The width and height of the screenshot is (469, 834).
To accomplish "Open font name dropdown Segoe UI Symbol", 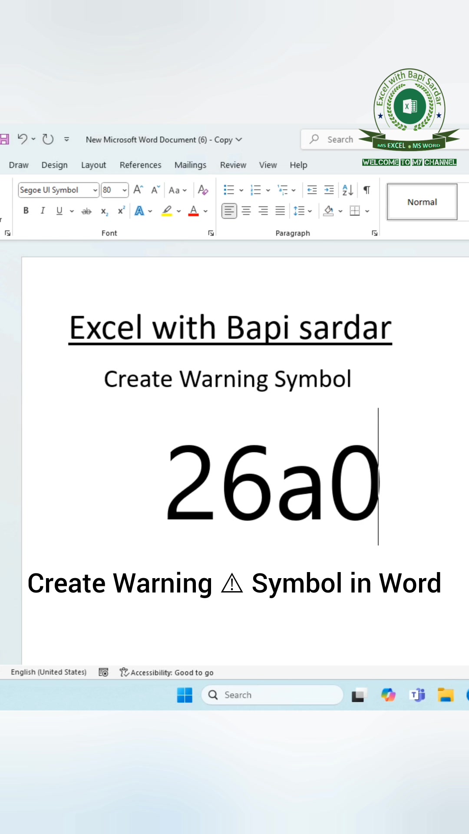I will [95, 190].
